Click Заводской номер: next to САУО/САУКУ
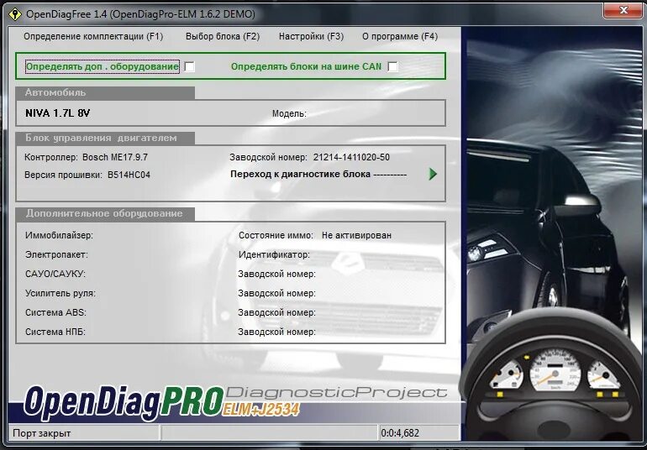 coord(277,274)
